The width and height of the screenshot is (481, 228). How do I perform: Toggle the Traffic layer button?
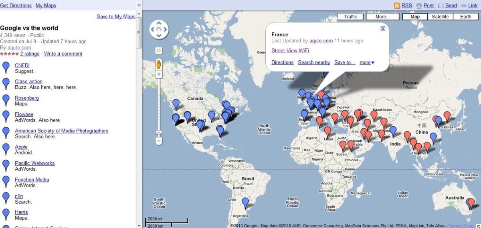350,17
